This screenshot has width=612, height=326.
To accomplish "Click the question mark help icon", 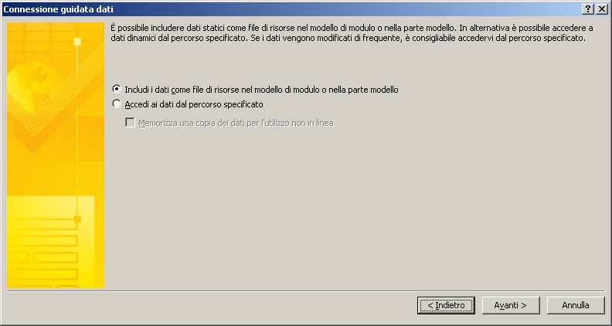I will pyautogui.click(x=588, y=9).
